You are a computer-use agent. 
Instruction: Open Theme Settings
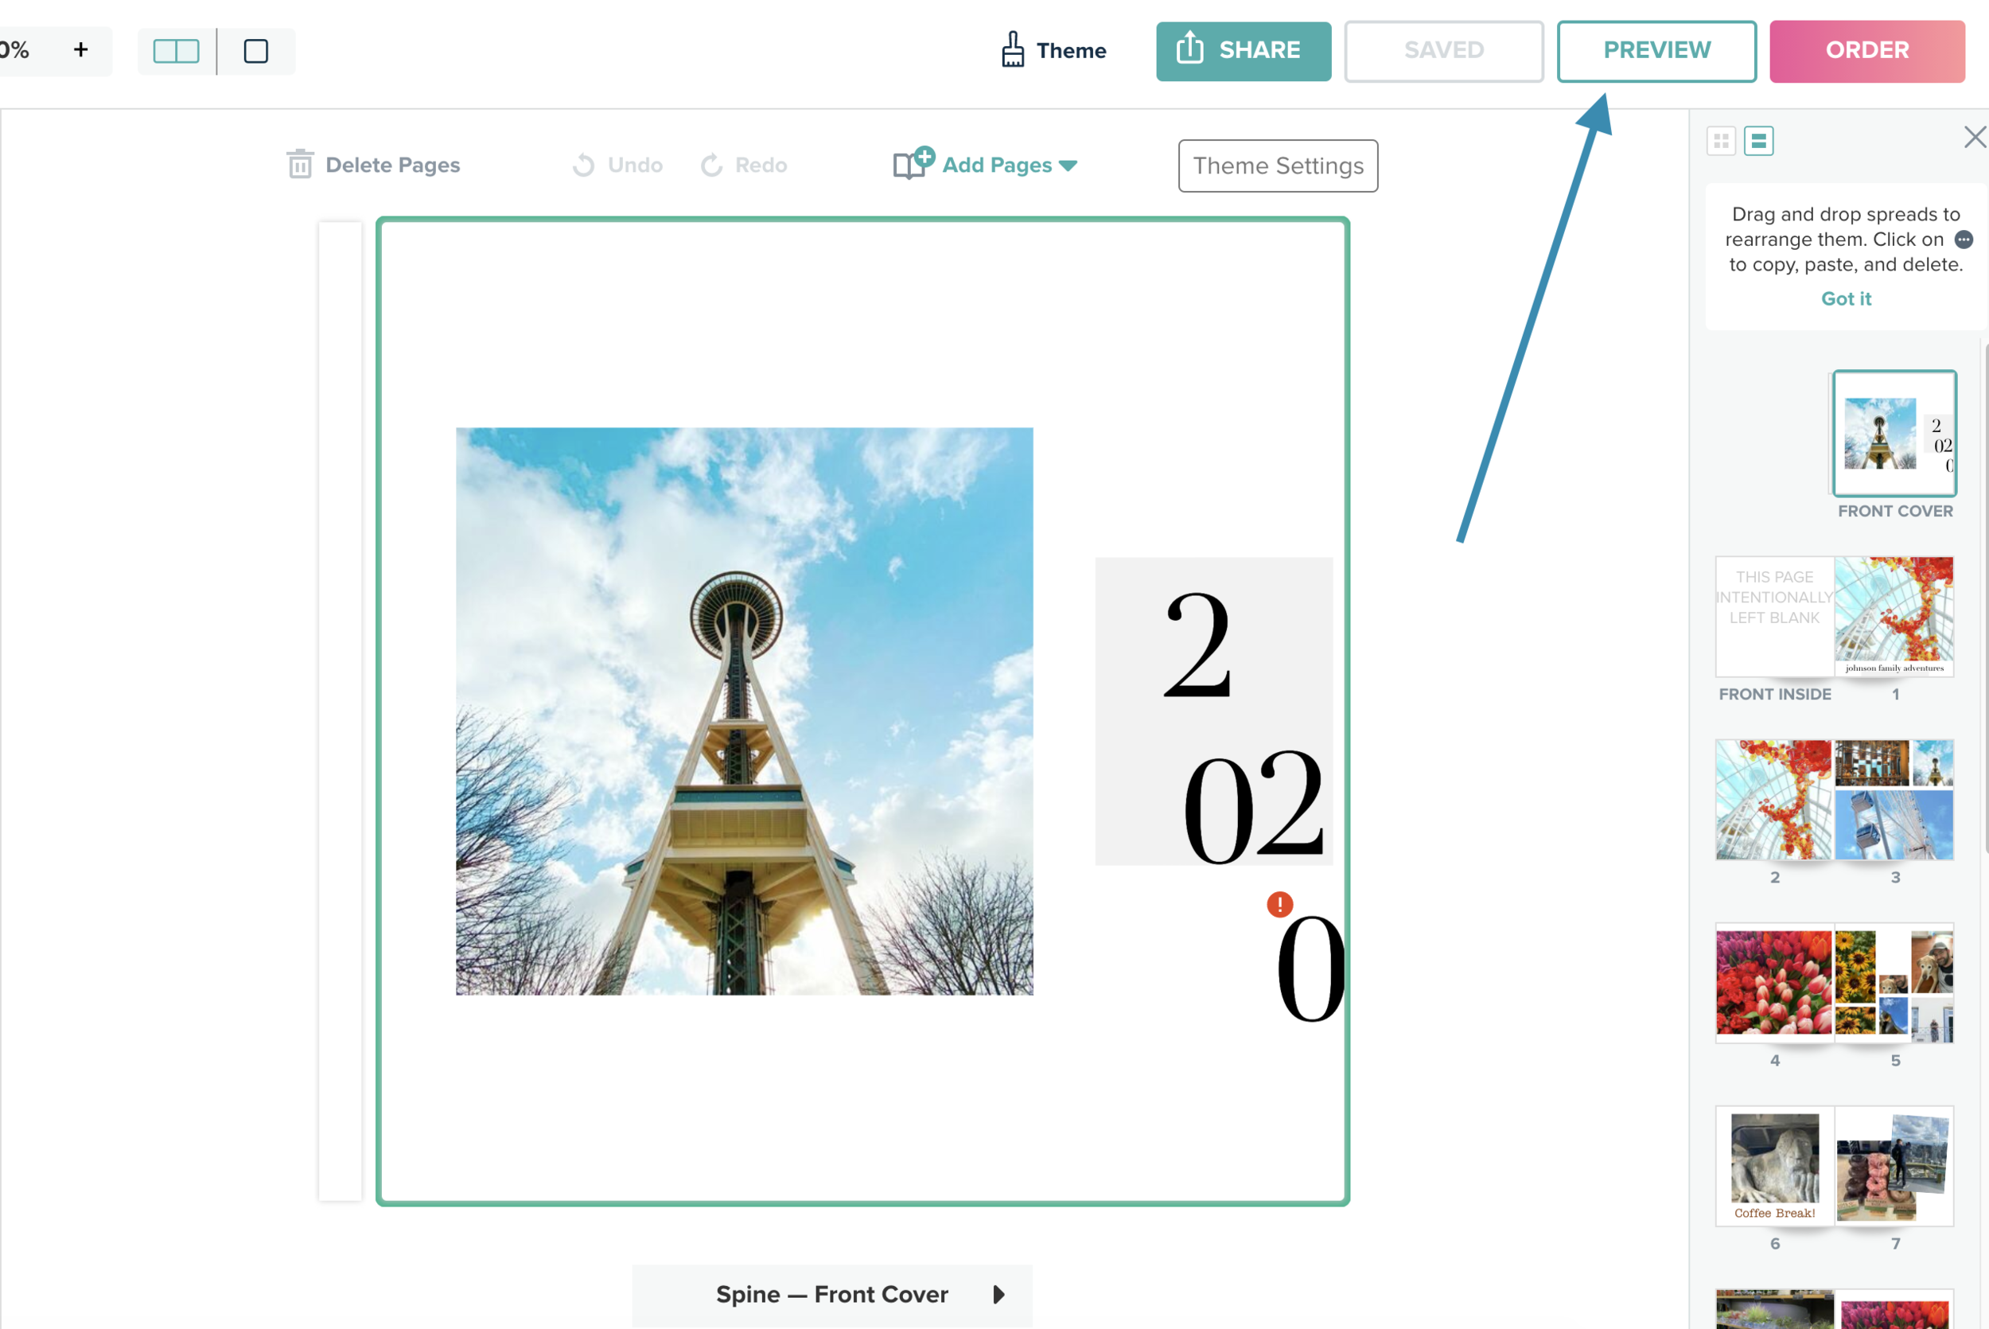(1277, 166)
